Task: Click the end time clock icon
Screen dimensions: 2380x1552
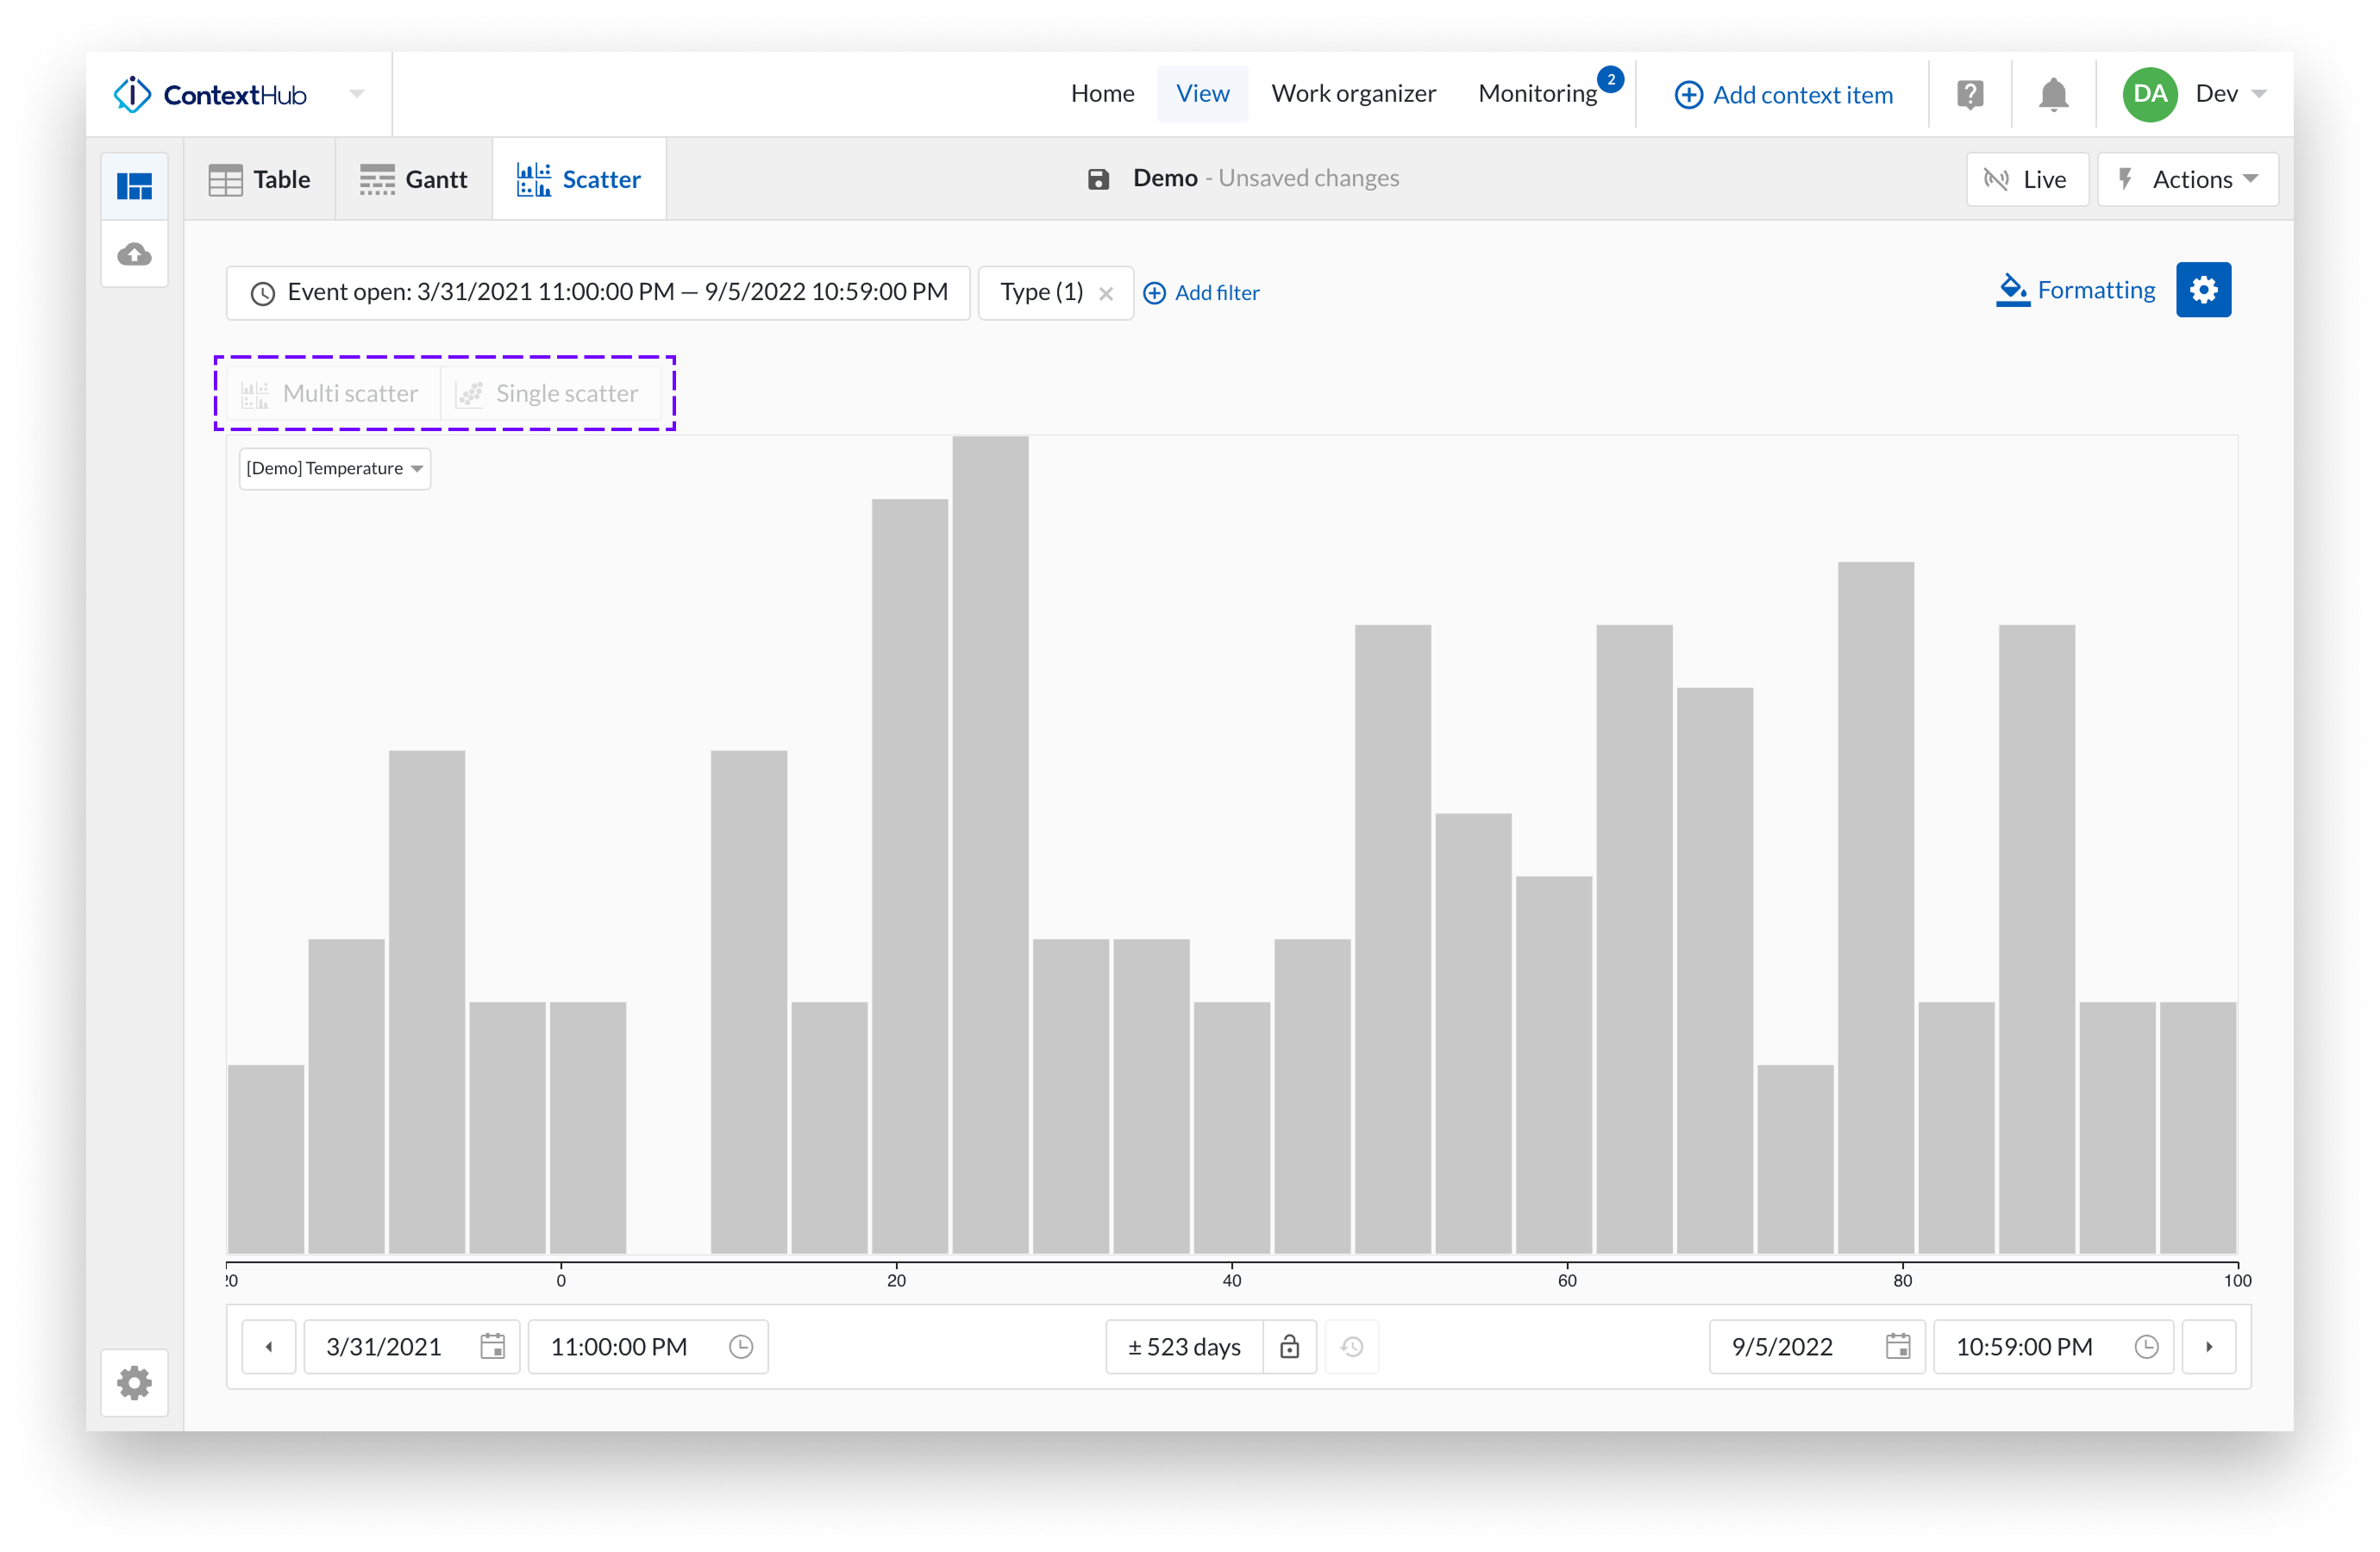Action: click(2146, 1346)
